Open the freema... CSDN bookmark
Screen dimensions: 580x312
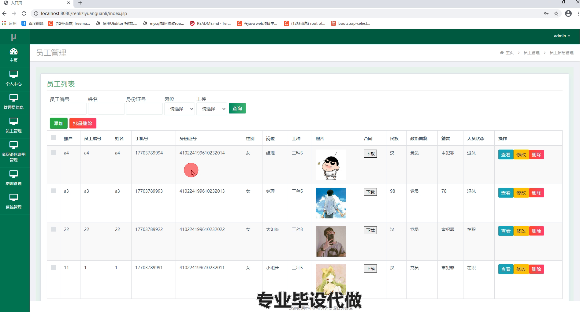pyautogui.click(x=69, y=23)
